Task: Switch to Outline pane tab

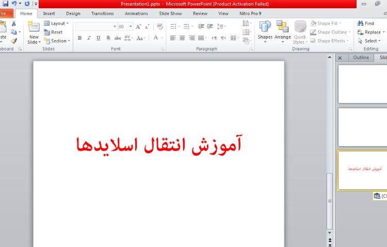Action: point(361,58)
